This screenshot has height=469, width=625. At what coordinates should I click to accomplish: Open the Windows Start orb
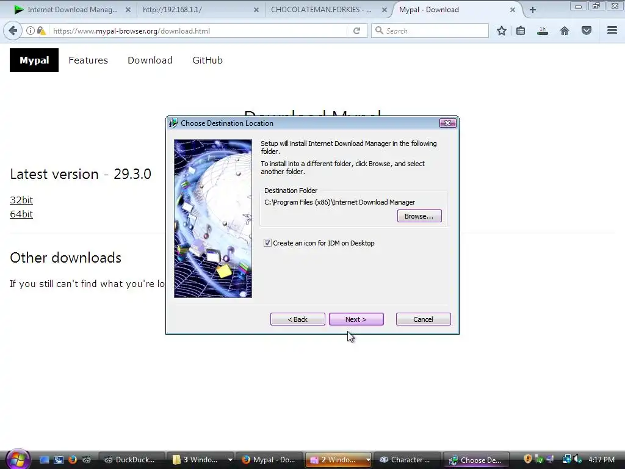click(x=17, y=459)
